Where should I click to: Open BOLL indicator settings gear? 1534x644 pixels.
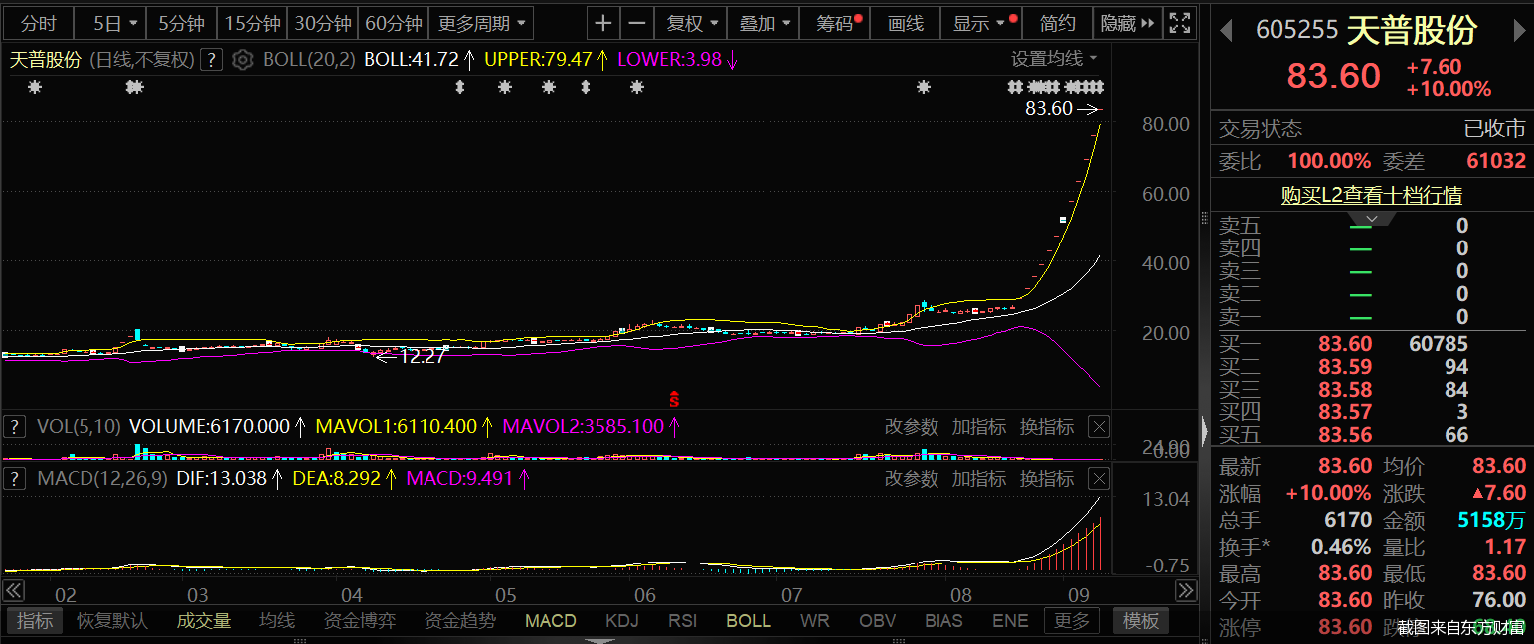tap(242, 60)
